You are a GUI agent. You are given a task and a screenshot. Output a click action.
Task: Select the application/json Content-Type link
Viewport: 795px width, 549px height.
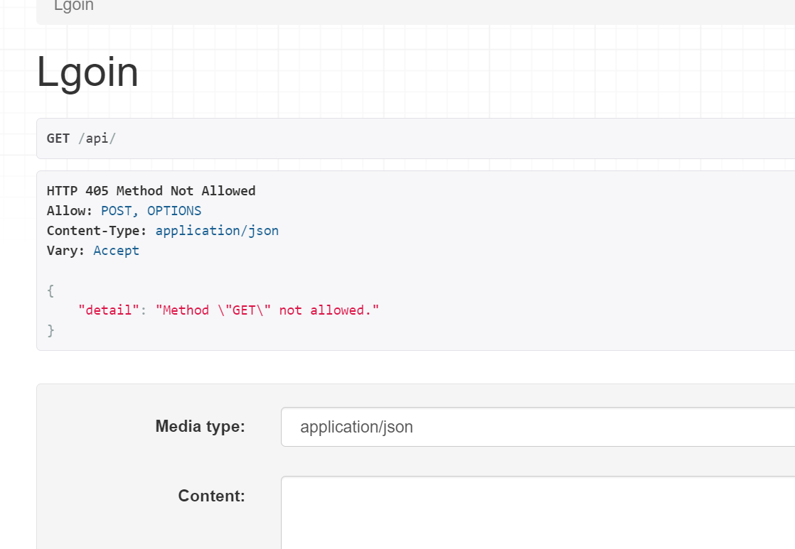coord(217,230)
